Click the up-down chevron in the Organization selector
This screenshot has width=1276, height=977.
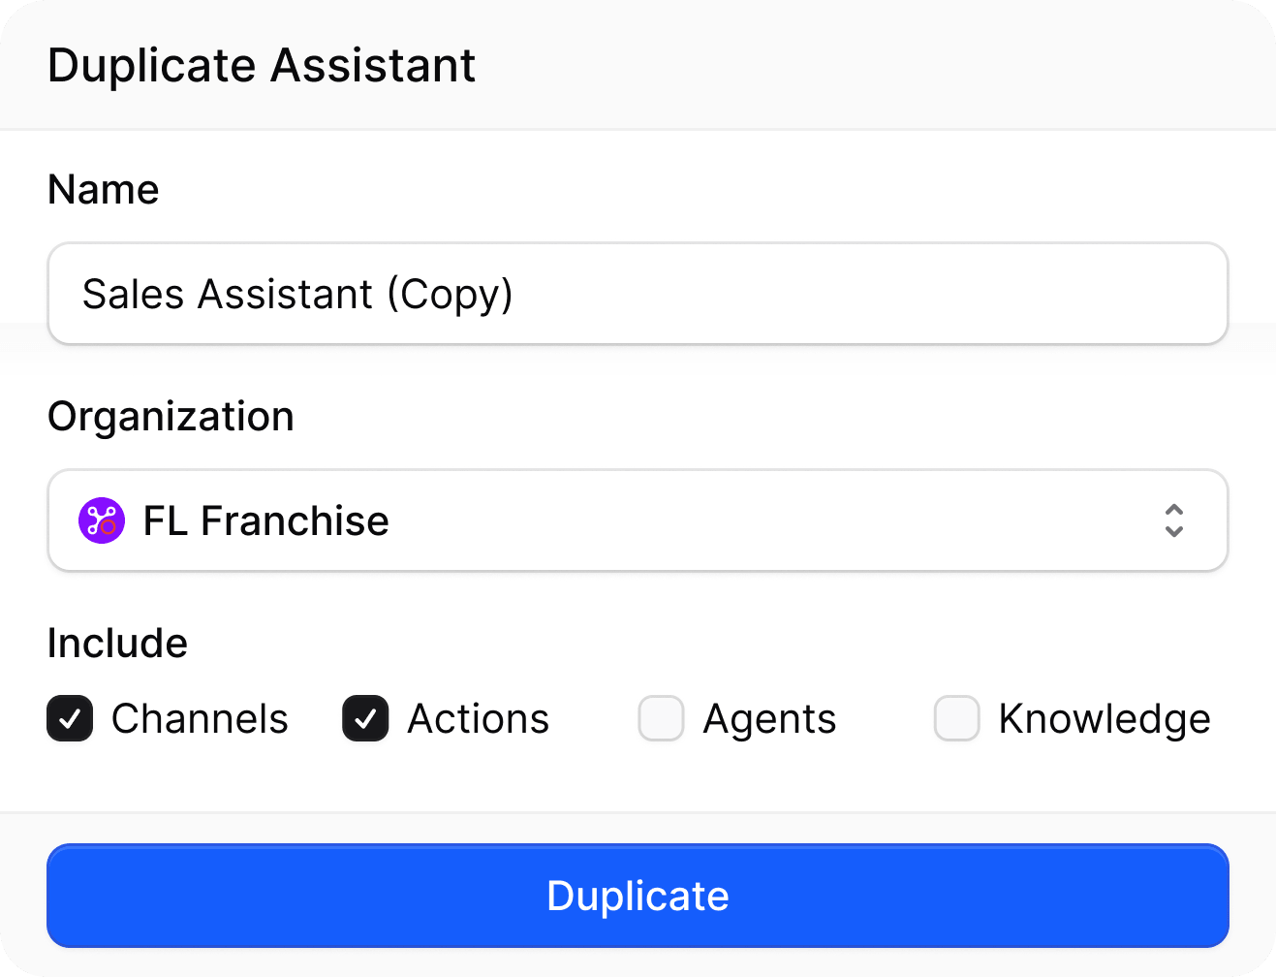pyautogui.click(x=1173, y=520)
